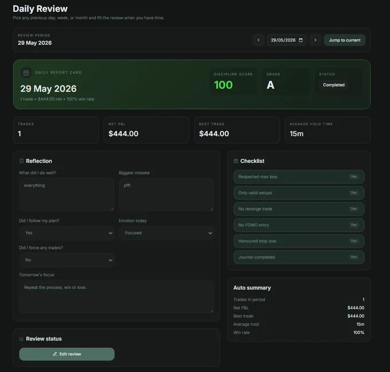The height and width of the screenshot is (372, 390).
Task: Click the pencil icon on Edit review
Action: point(54,354)
